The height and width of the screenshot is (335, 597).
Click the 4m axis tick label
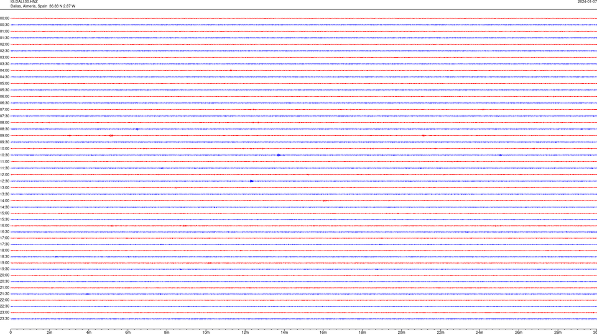[89, 333]
